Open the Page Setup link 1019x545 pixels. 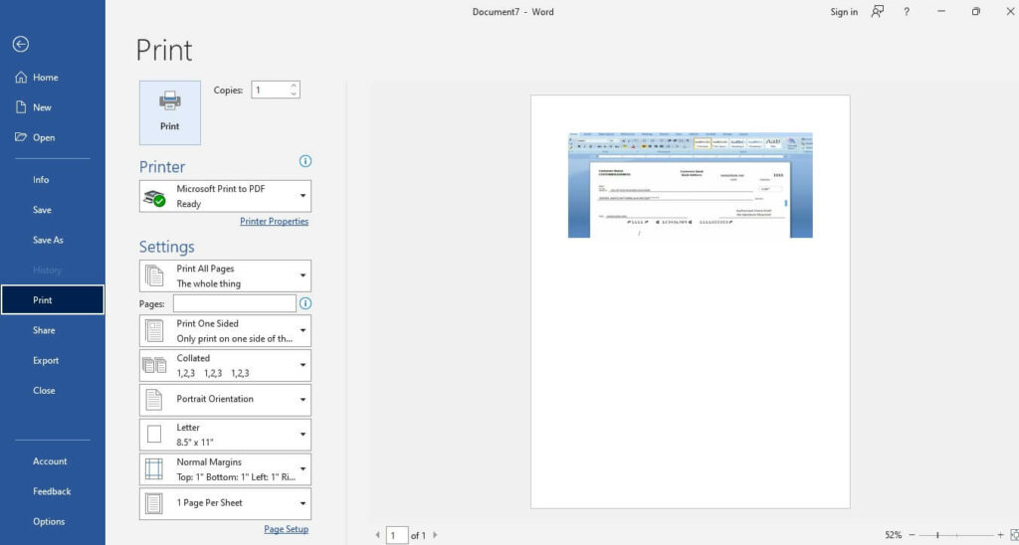pyautogui.click(x=286, y=529)
